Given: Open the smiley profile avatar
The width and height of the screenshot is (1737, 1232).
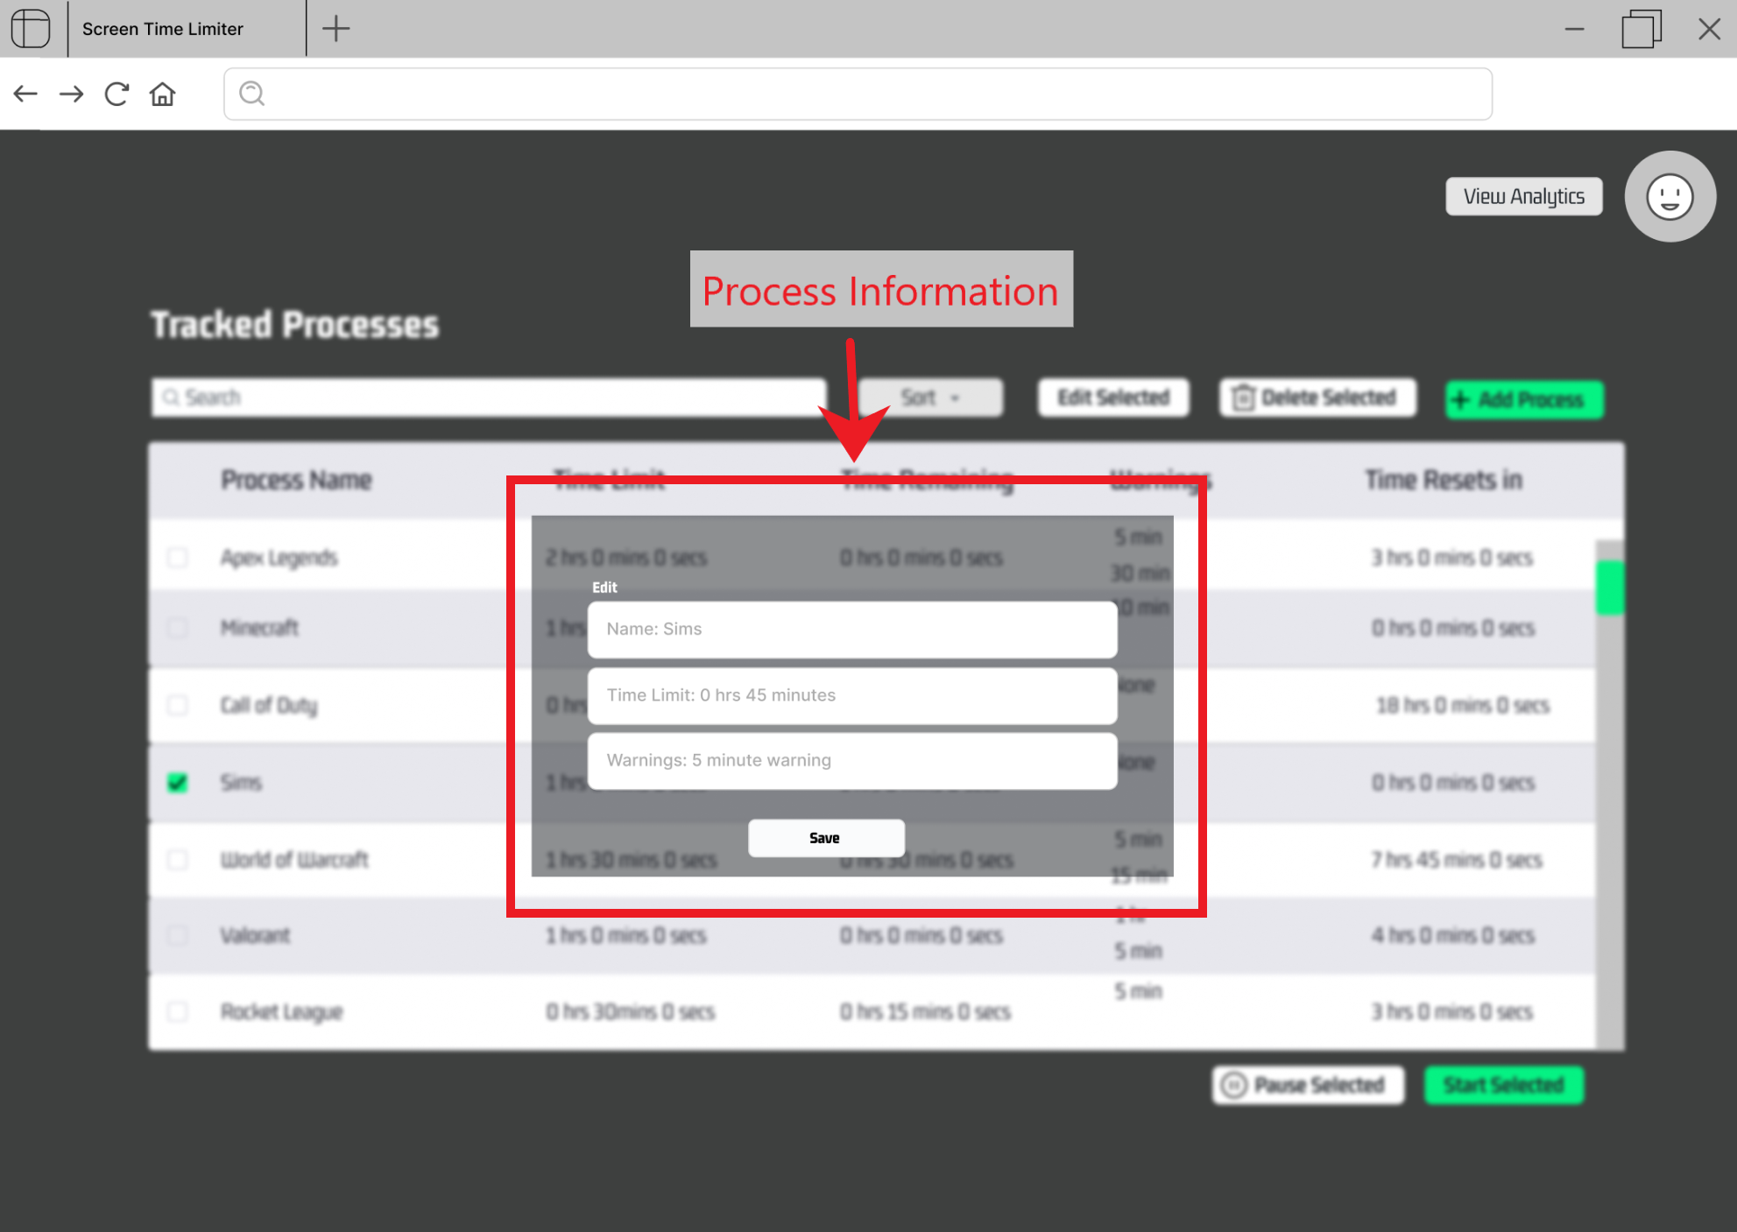Looking at the screenshot, I should [x=1670, y=196].
